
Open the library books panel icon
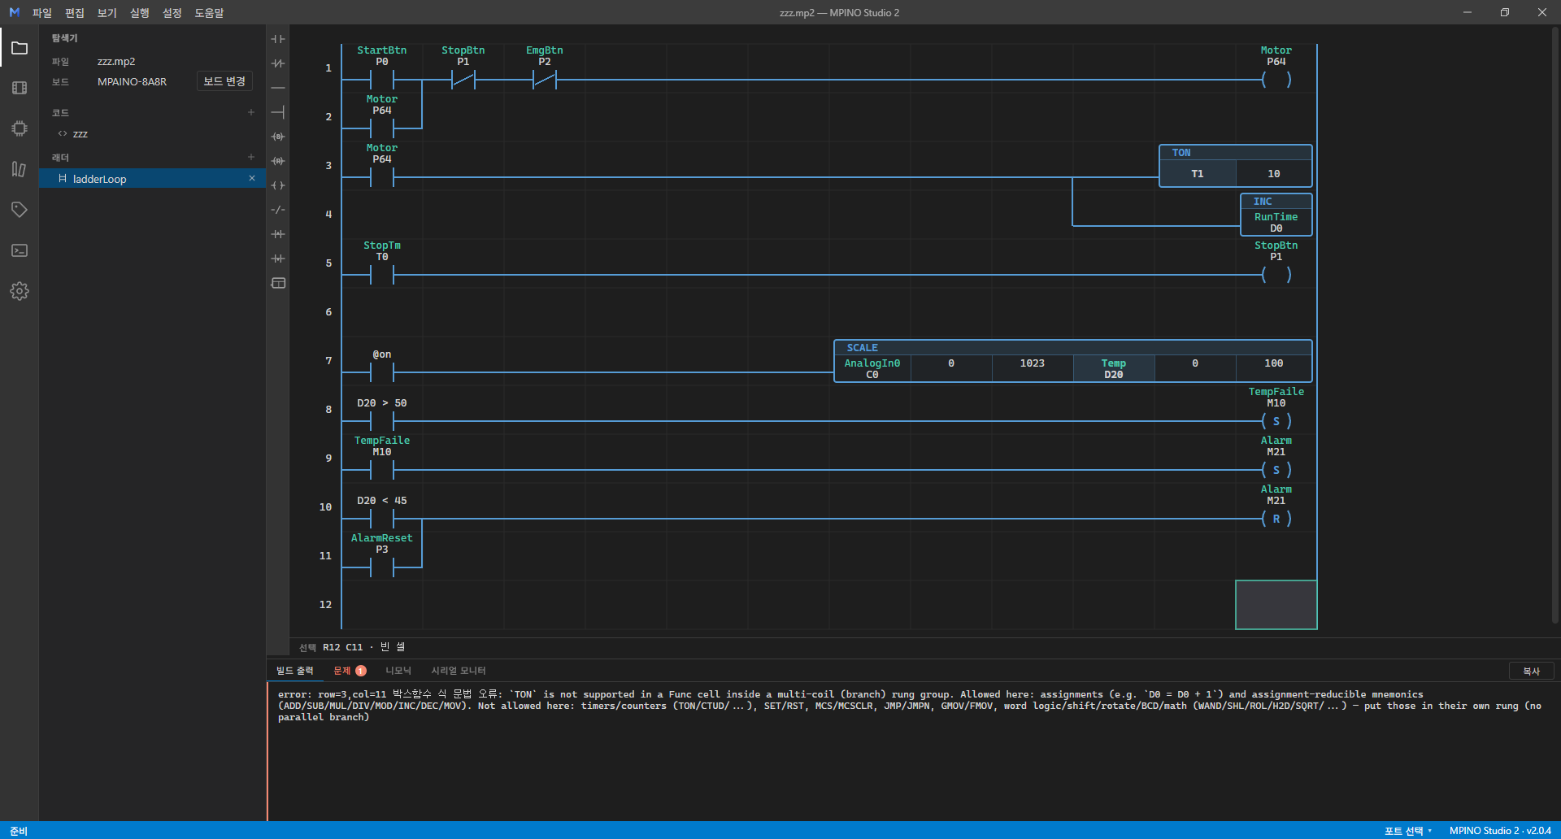pos(20,169)
